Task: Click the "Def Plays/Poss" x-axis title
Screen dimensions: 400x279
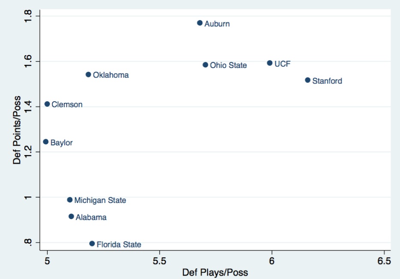Action: (x=215, y=272)
